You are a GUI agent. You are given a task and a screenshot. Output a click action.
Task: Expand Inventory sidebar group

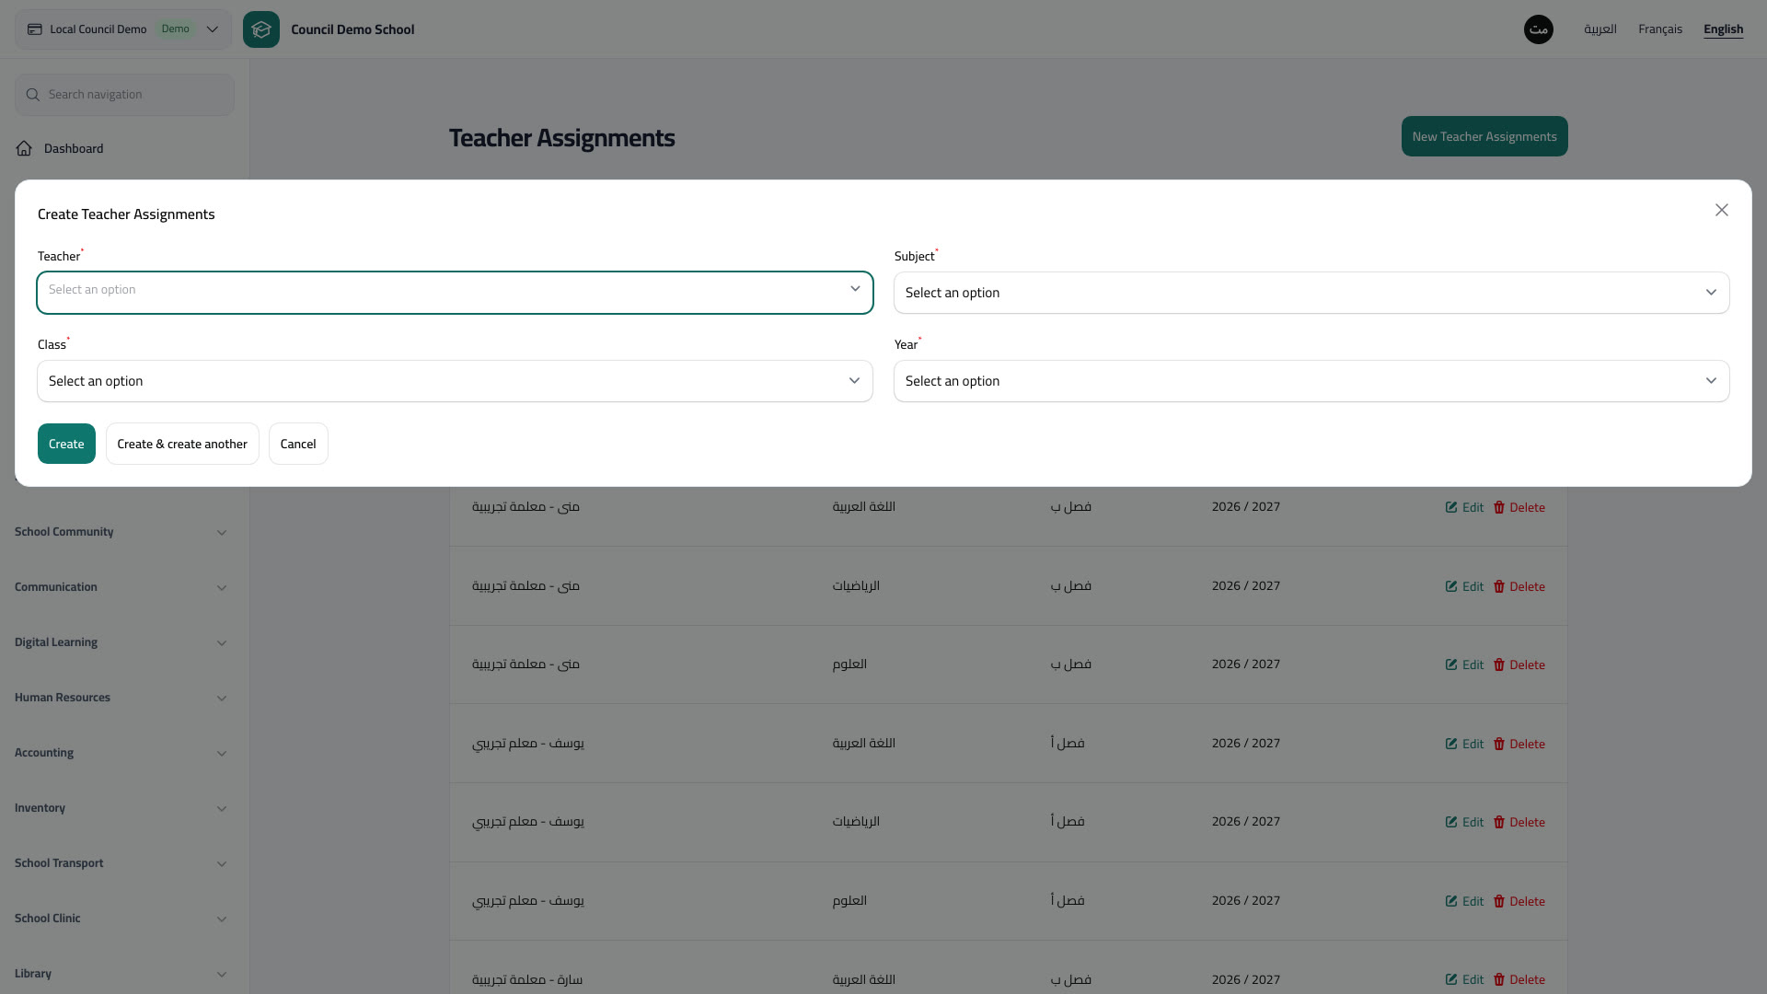pos(121,808)
